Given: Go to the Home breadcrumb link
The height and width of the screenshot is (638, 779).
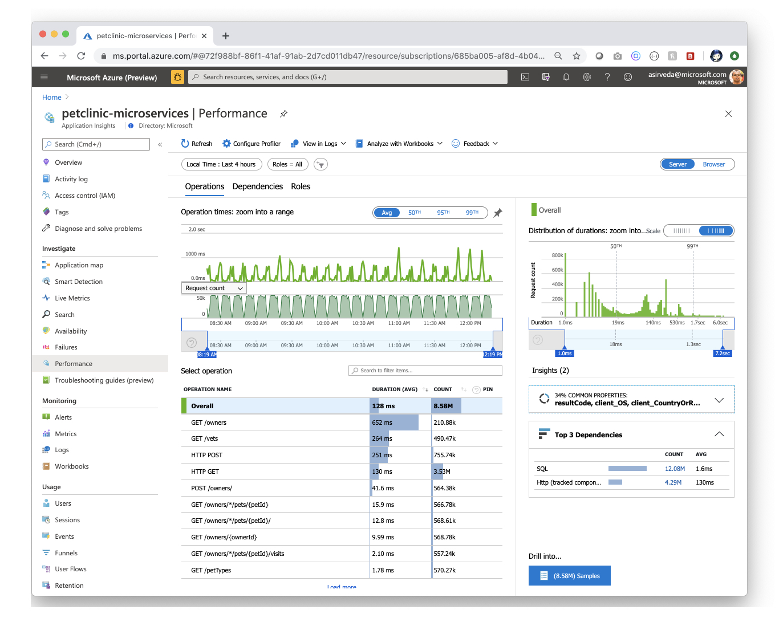Looking at the screenshot, I should point(51,97).
